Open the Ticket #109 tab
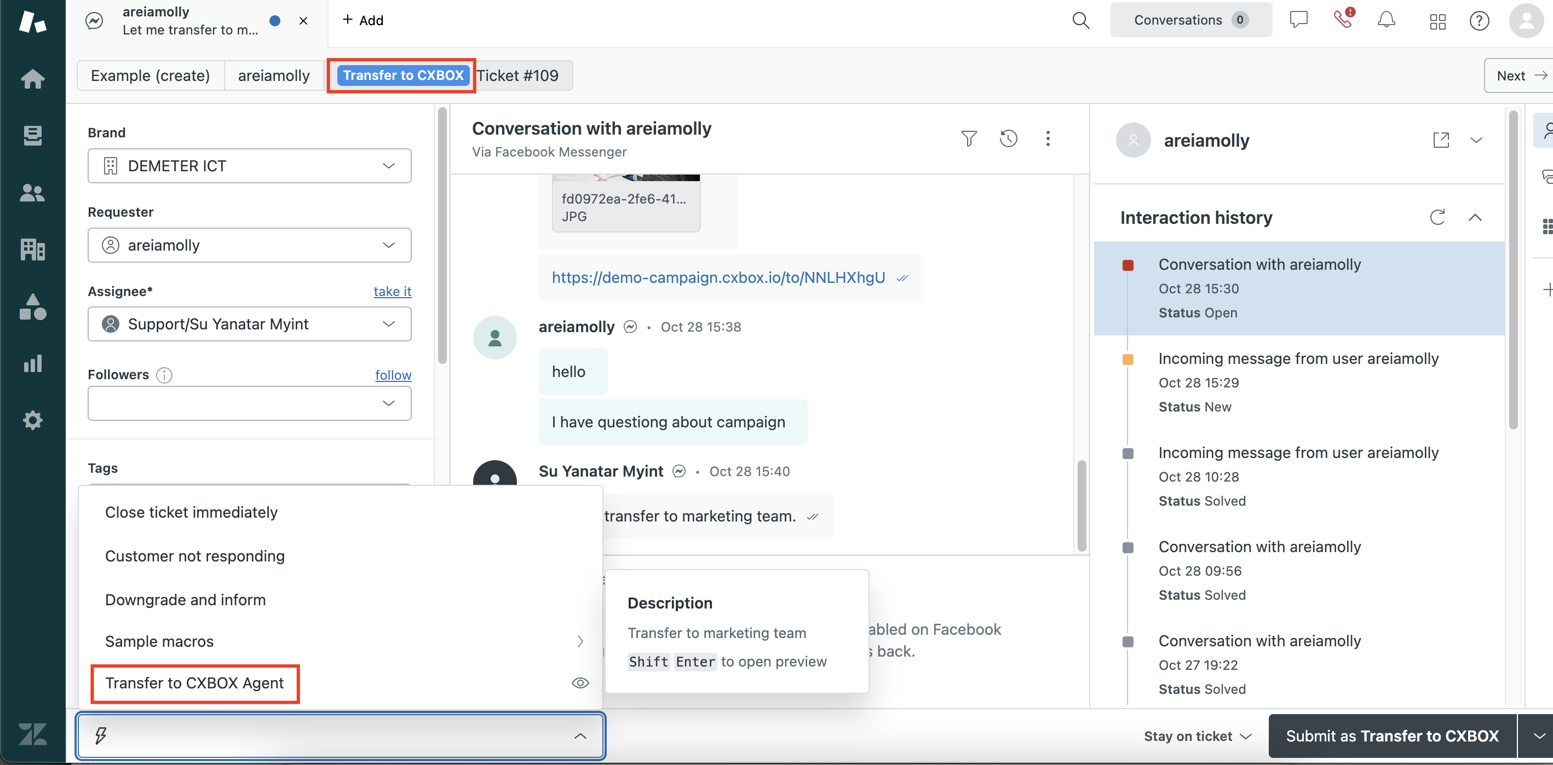Image resolution: width=1553 pixels, height=765 pixels. coord(518,76)
